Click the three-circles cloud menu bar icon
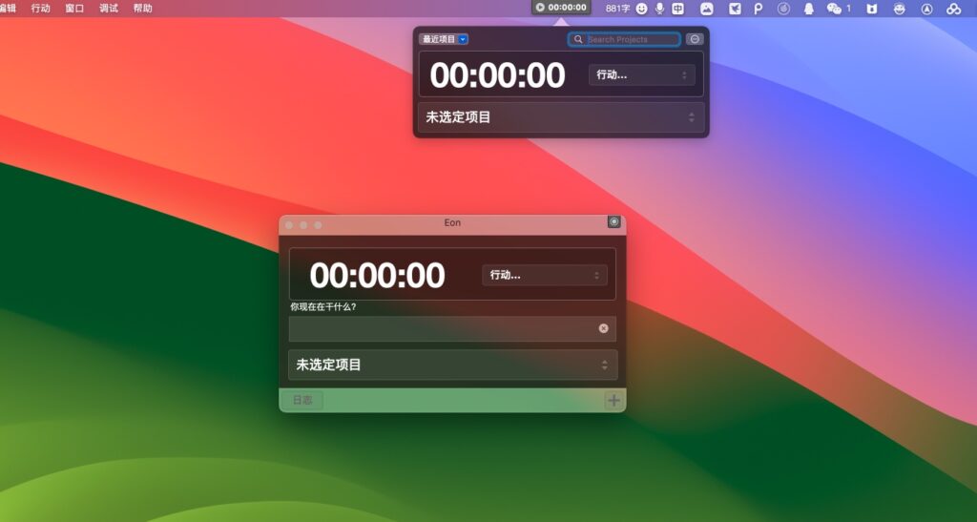Screen dimensions: 977x522 pyautogui.click(x=953, y=8)
